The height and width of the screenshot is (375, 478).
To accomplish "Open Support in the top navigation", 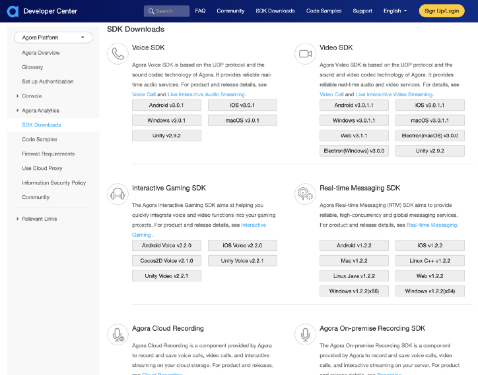I will tap(362, 11).
